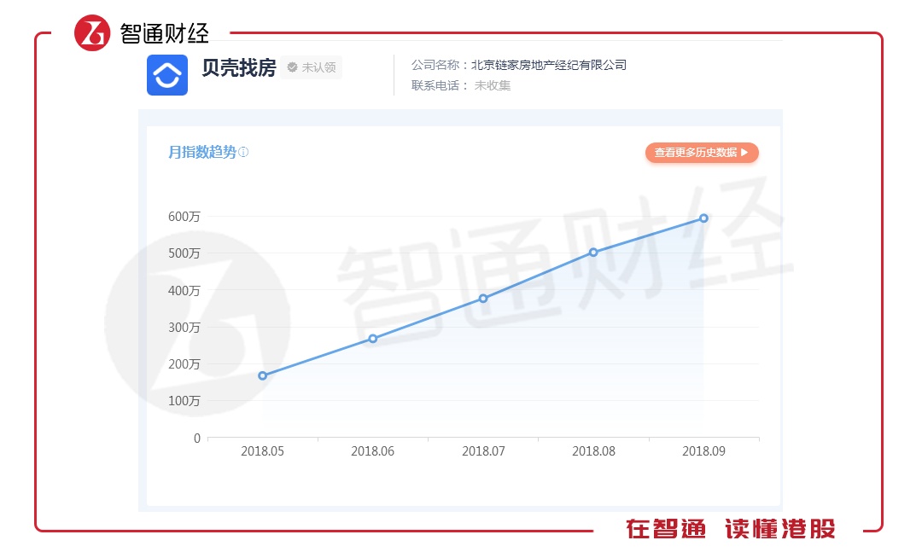The height and width of the screenshot is (552, 922).
Task: Select the 2018.08 data point on chart
Action: coord(593,253)
